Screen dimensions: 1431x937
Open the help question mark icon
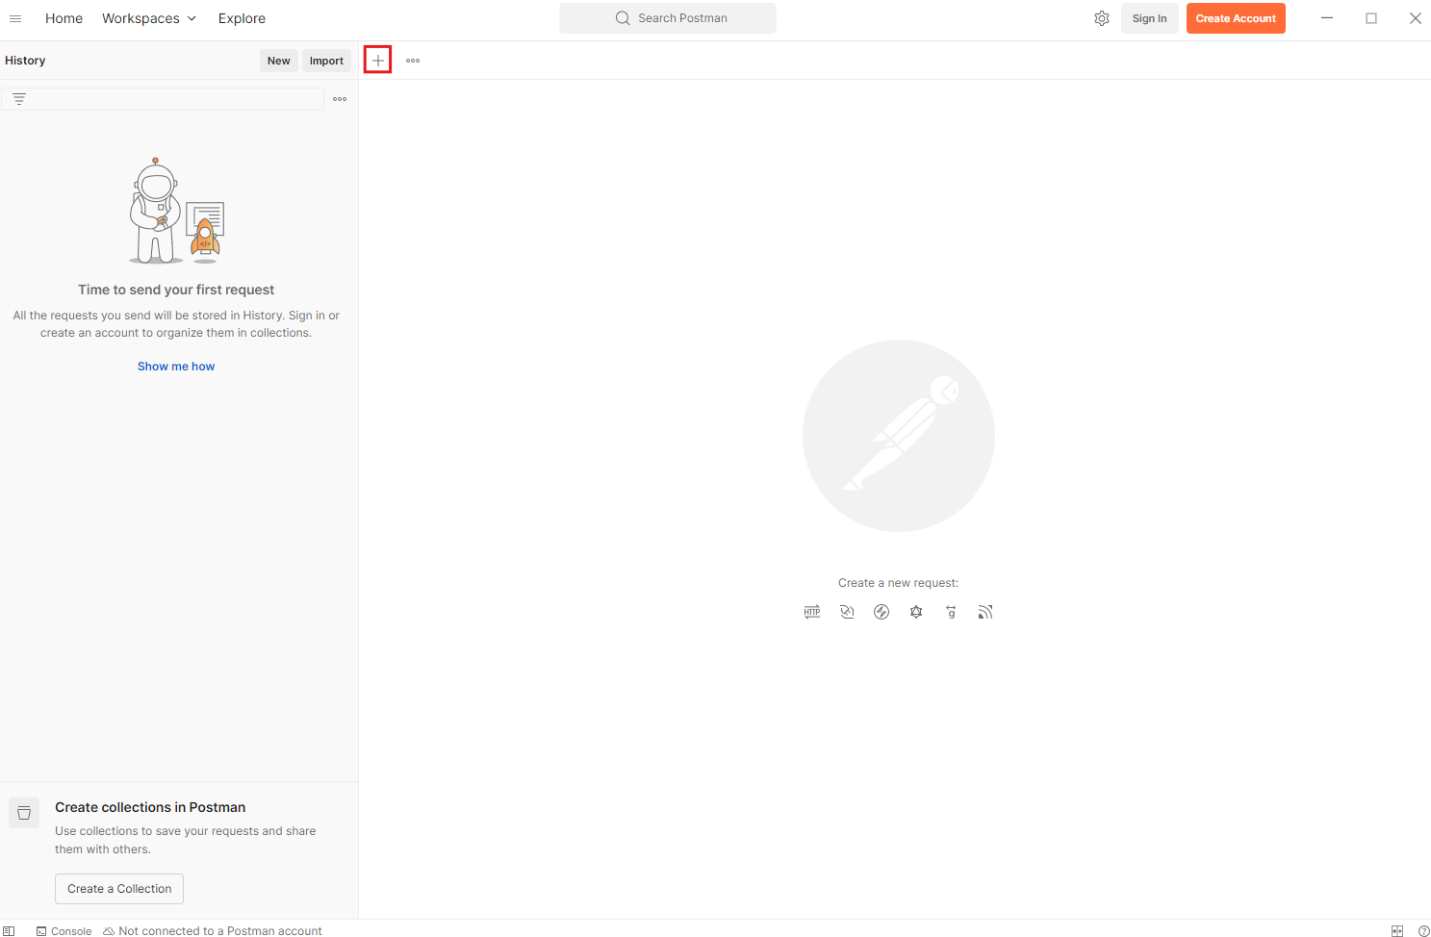pyautogui.click(x=1424, y=930)
